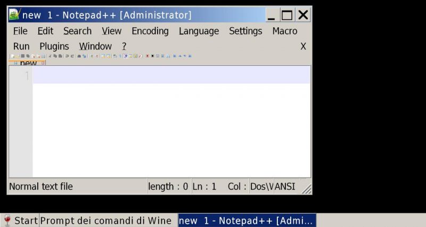Open the Search menu
Image resolution: width=426 pixels, height=227 pixels.
77,31
